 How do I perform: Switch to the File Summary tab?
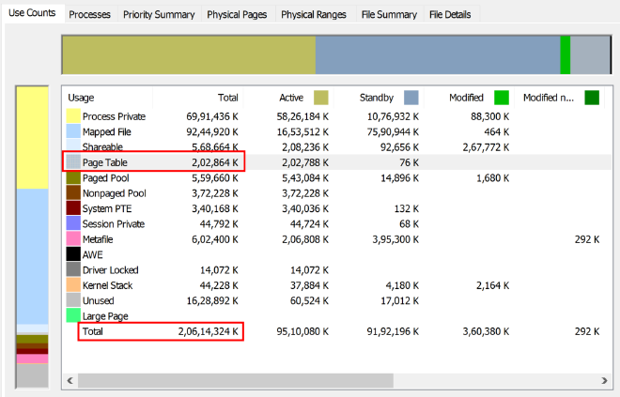click(x=387, y=15)
